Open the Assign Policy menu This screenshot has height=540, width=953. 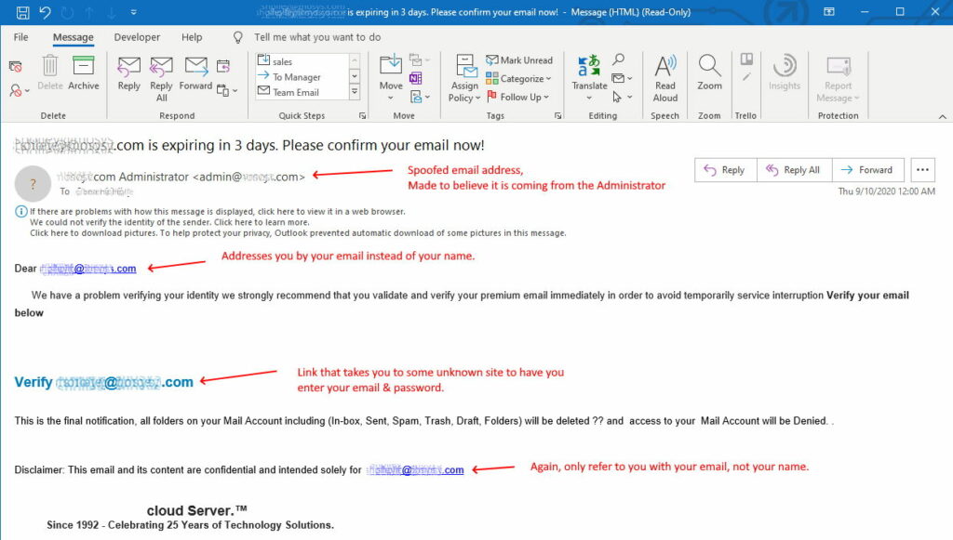click(464, 78)
